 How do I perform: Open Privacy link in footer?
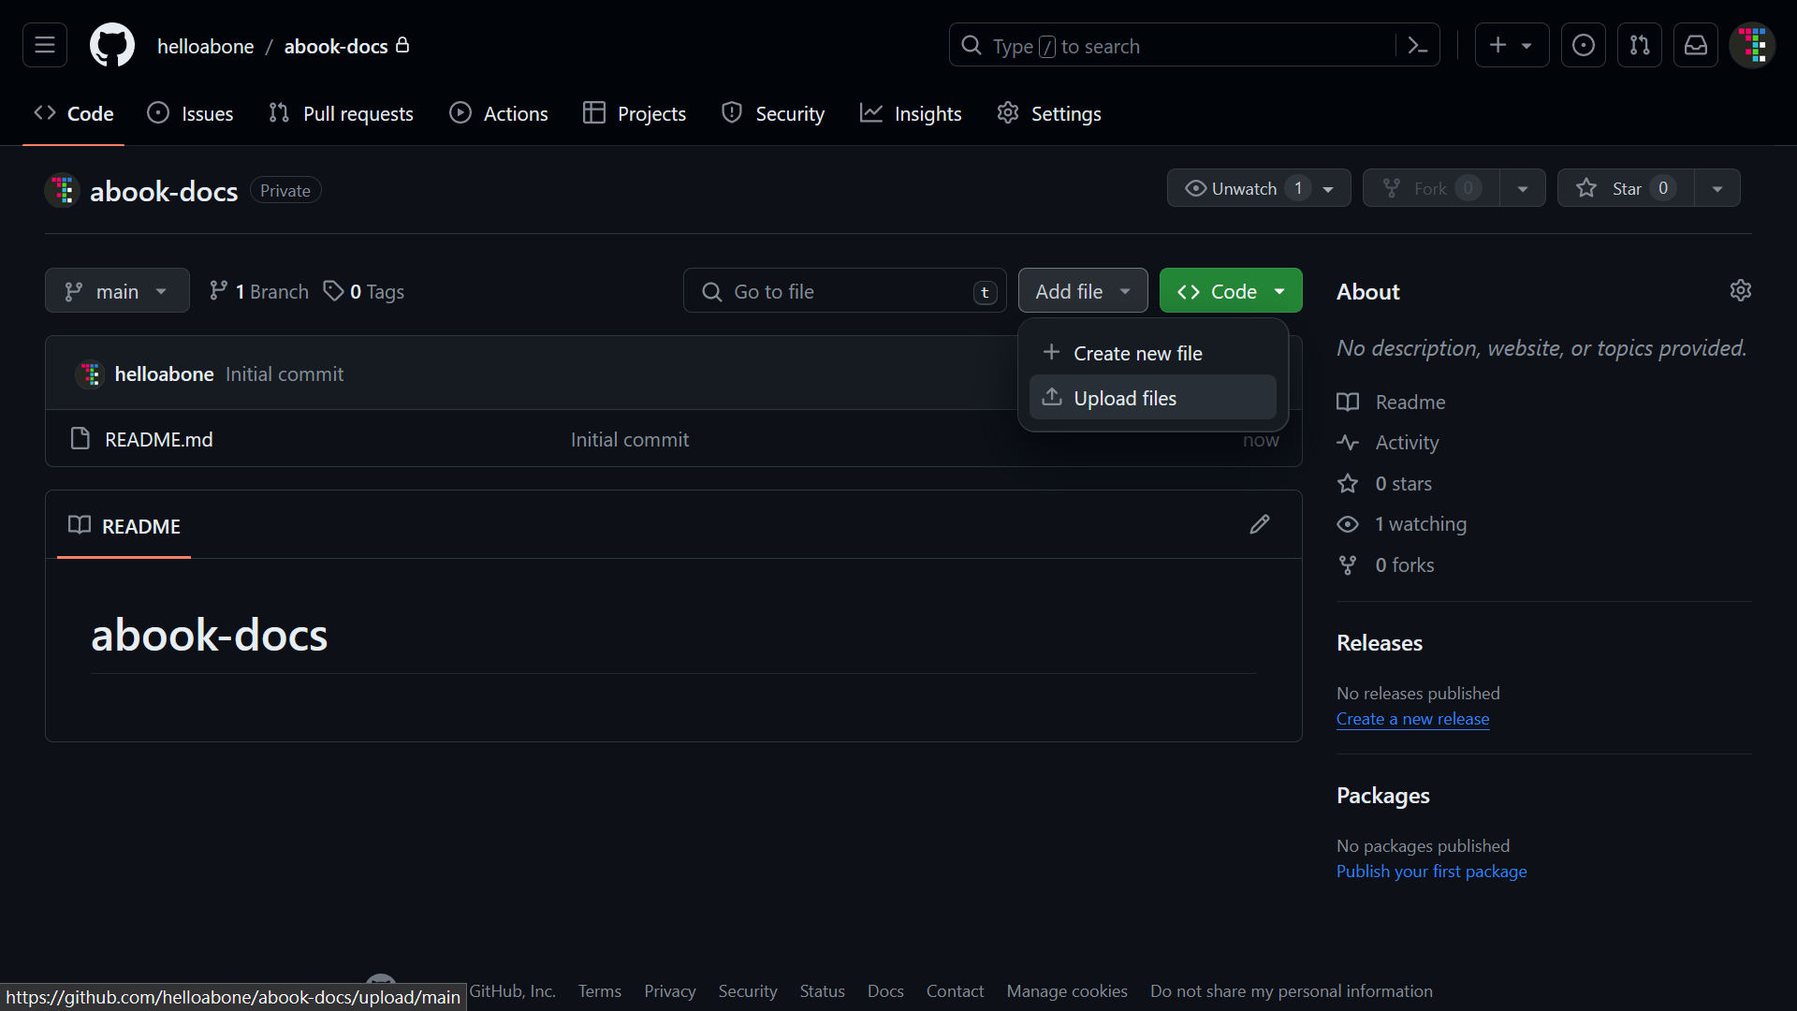[669, 990]
